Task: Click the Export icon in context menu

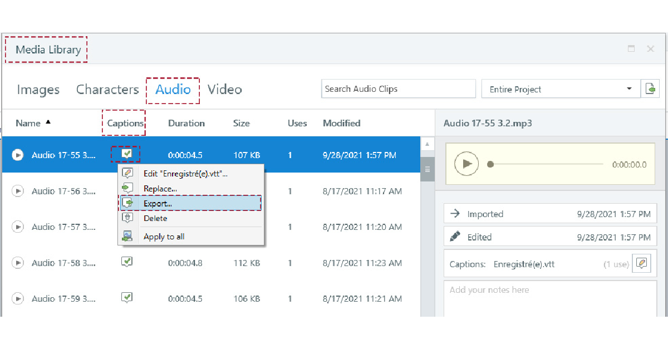Action: (x=127, y=203)
